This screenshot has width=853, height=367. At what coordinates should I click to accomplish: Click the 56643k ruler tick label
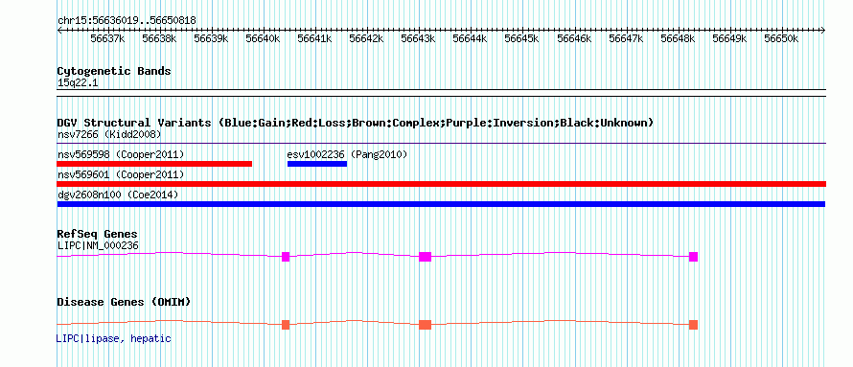click(x=418, y=39)
